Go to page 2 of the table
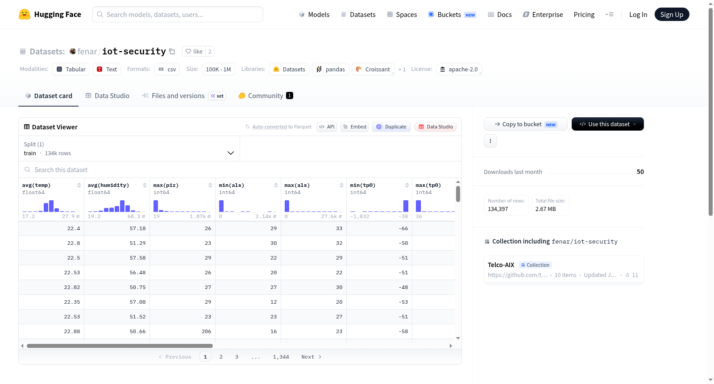This screenshot has height=384, width=714. pyautogui.click(x=221, y=357)
